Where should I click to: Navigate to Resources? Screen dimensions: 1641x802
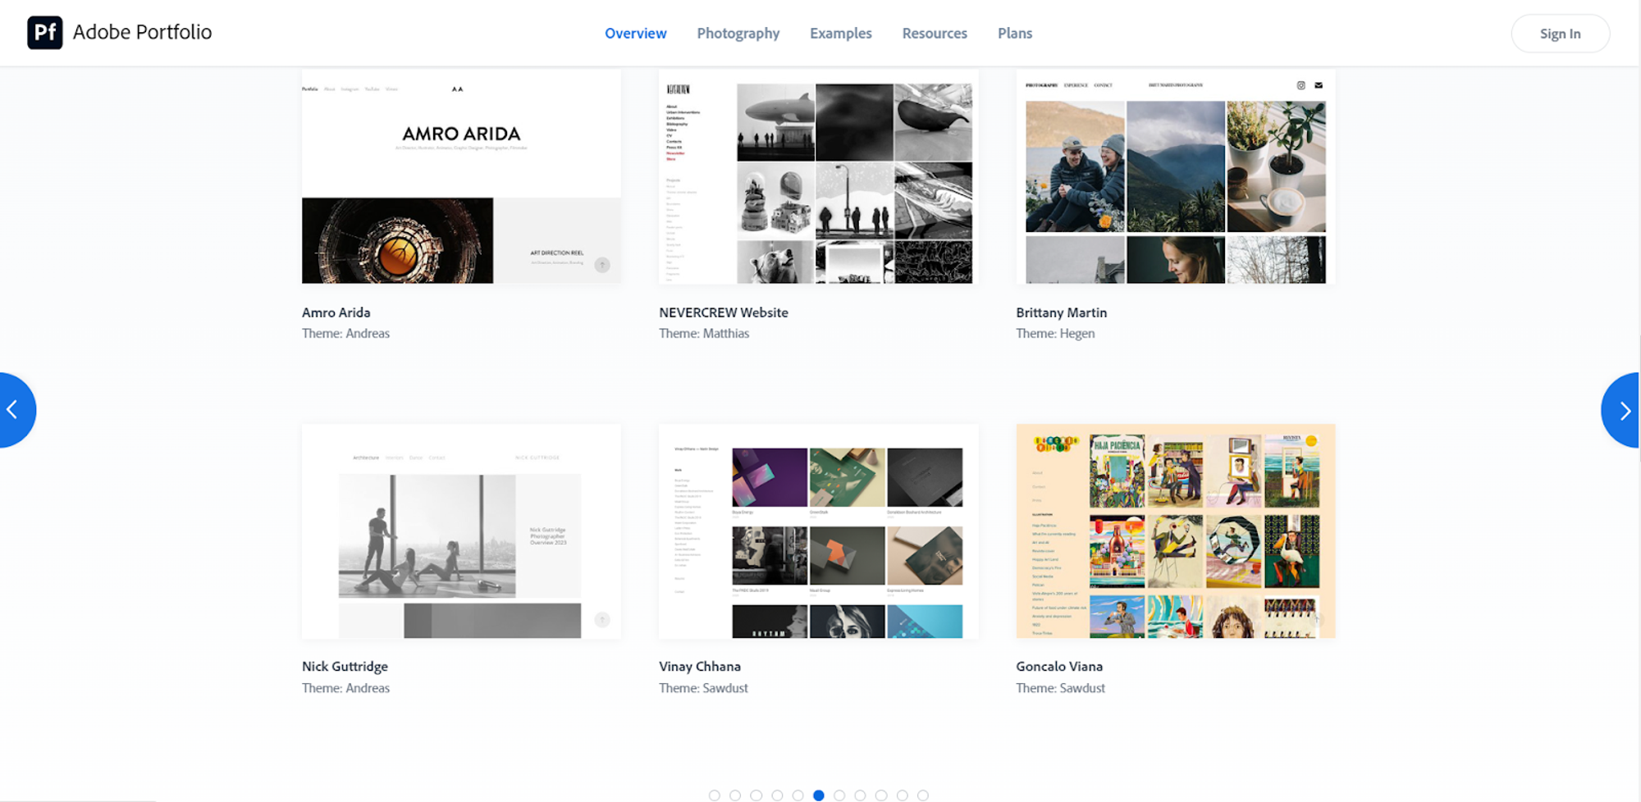935,33
